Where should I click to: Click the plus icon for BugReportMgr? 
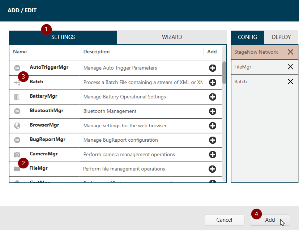[x=213, y=140]
